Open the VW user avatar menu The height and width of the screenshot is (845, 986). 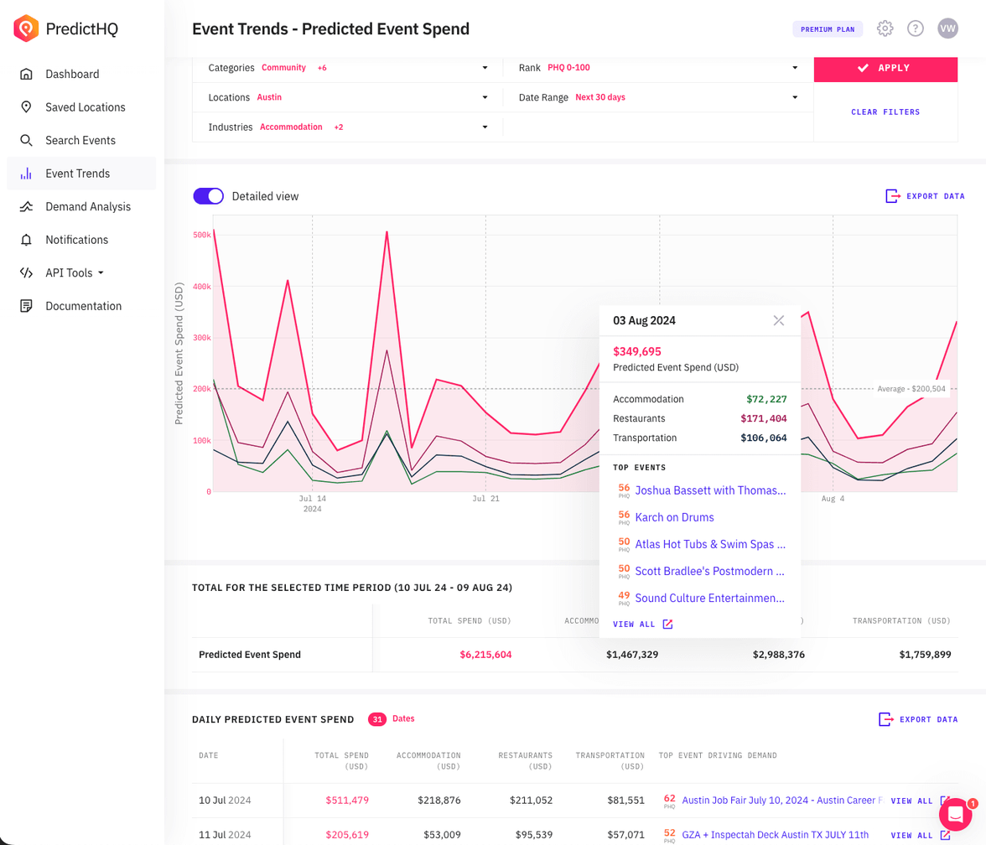pyautogui.click(x=947, y=28)
